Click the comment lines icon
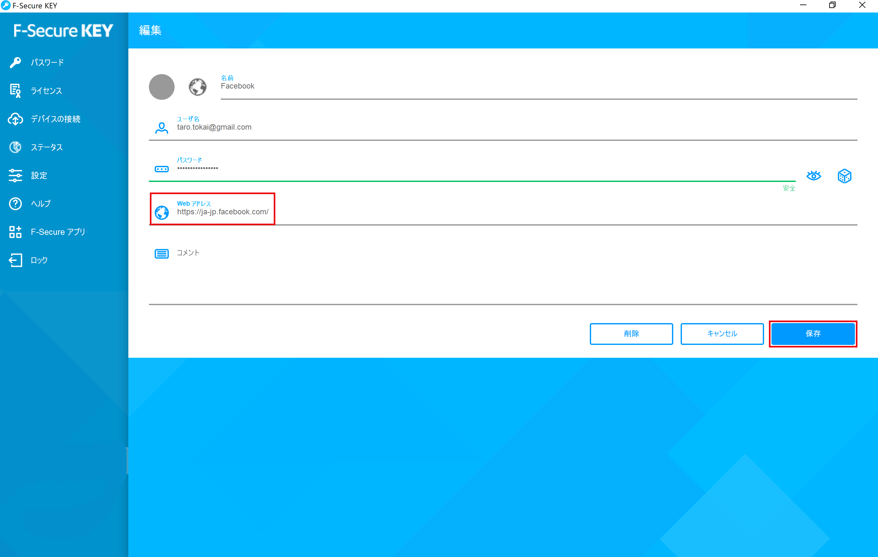This screenshot has width=878, height=557. tap(161, 253)
